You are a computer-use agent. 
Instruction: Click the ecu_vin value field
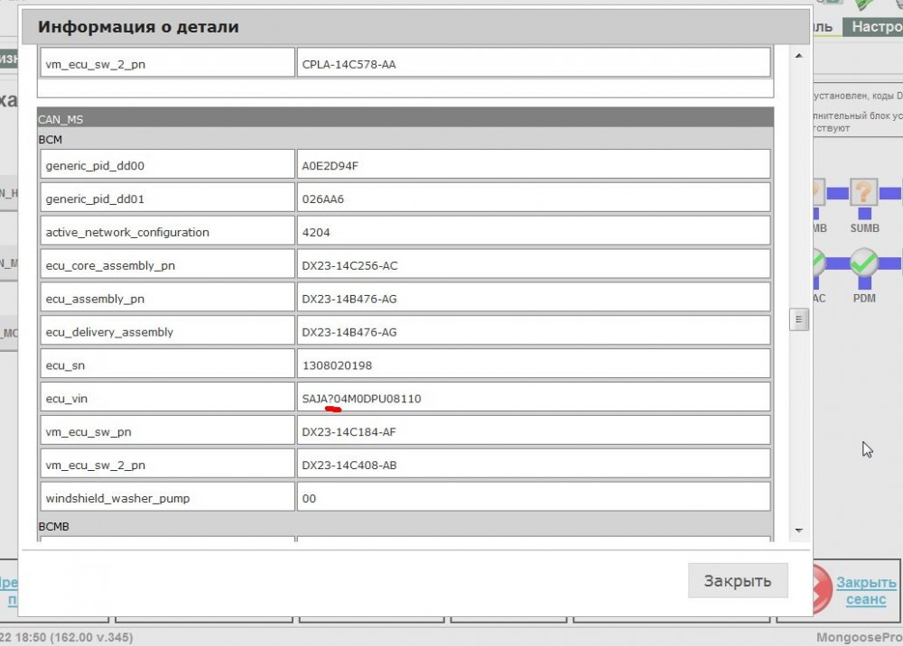(533, 399)
